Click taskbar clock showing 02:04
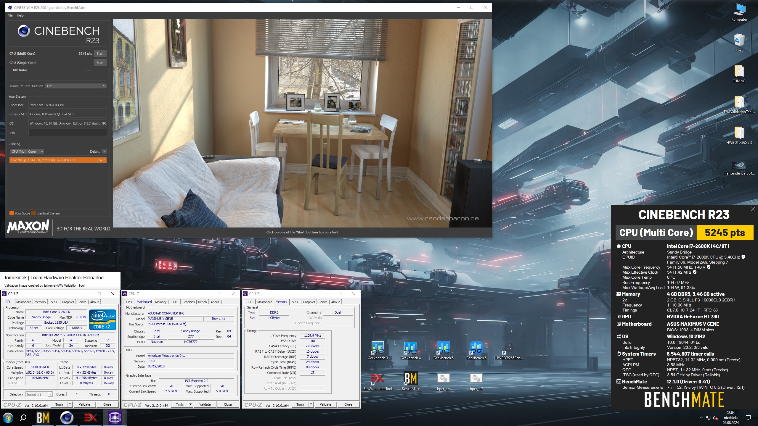The width and height of the screenshot is (758, 426). (730, 418)
